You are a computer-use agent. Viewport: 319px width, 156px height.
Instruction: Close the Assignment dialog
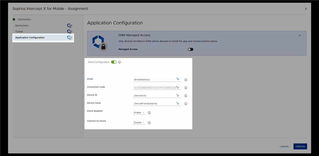306,9
